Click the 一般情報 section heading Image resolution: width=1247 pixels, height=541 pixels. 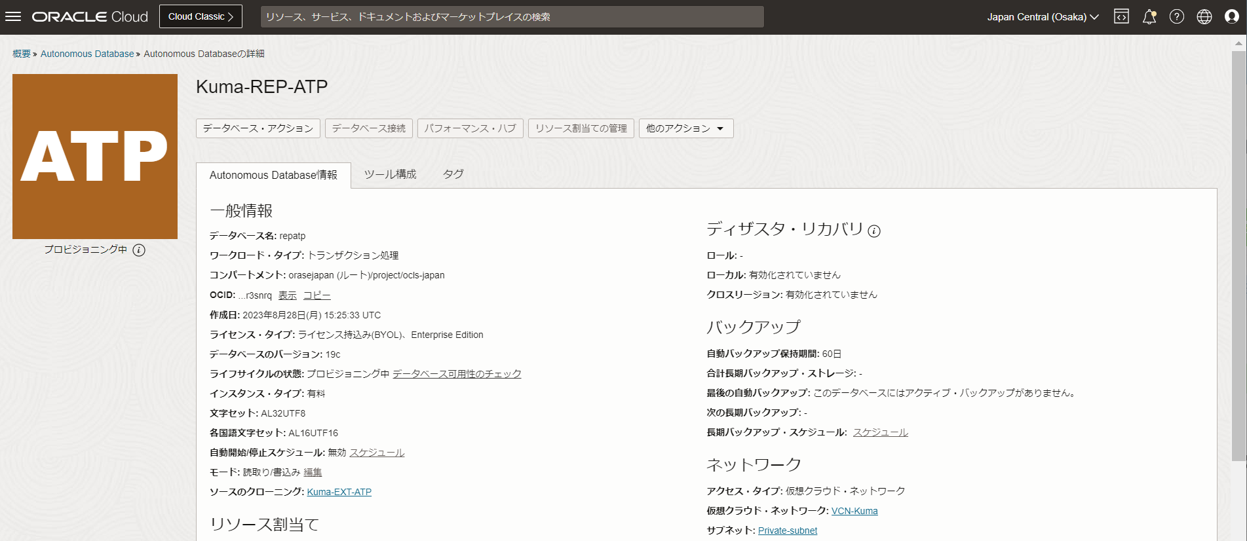(x=241, y=210)
